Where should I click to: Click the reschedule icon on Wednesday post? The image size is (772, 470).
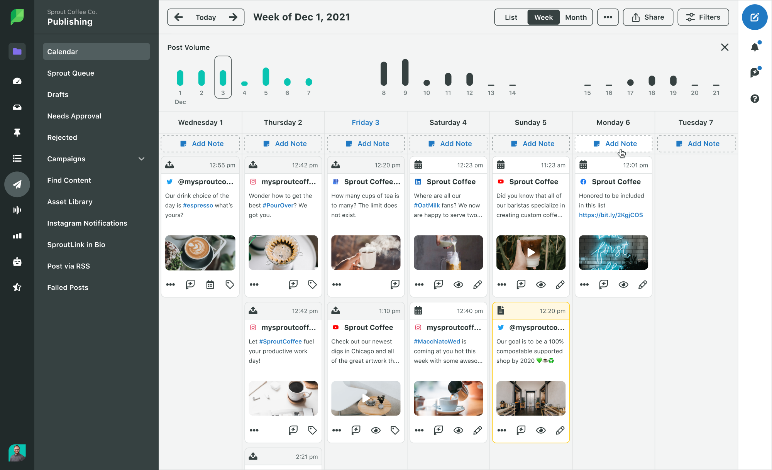click(x=210, y=284)
